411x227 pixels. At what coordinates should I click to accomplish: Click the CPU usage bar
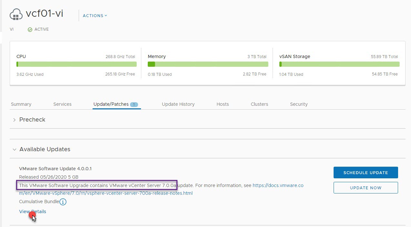click(76, 64)
